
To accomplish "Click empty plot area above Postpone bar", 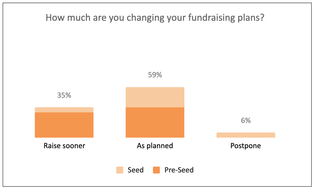I will (x=246, y=80).
